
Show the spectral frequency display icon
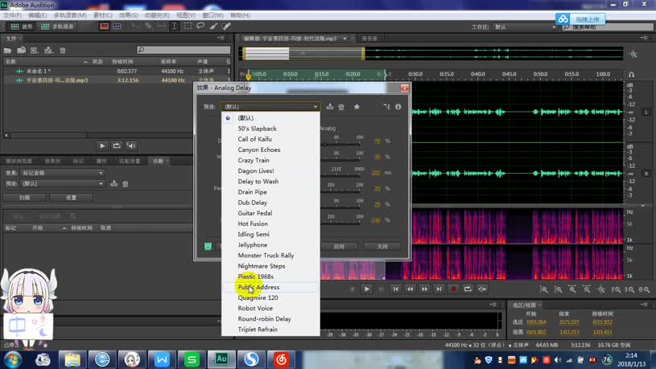(104, 27)
